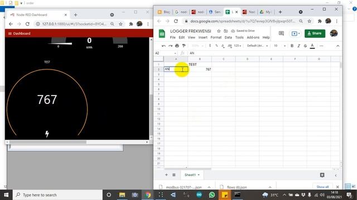Viewport: 357px width, 200px height.
Task: Print the spreadsheet
Action: coord(177,46)
